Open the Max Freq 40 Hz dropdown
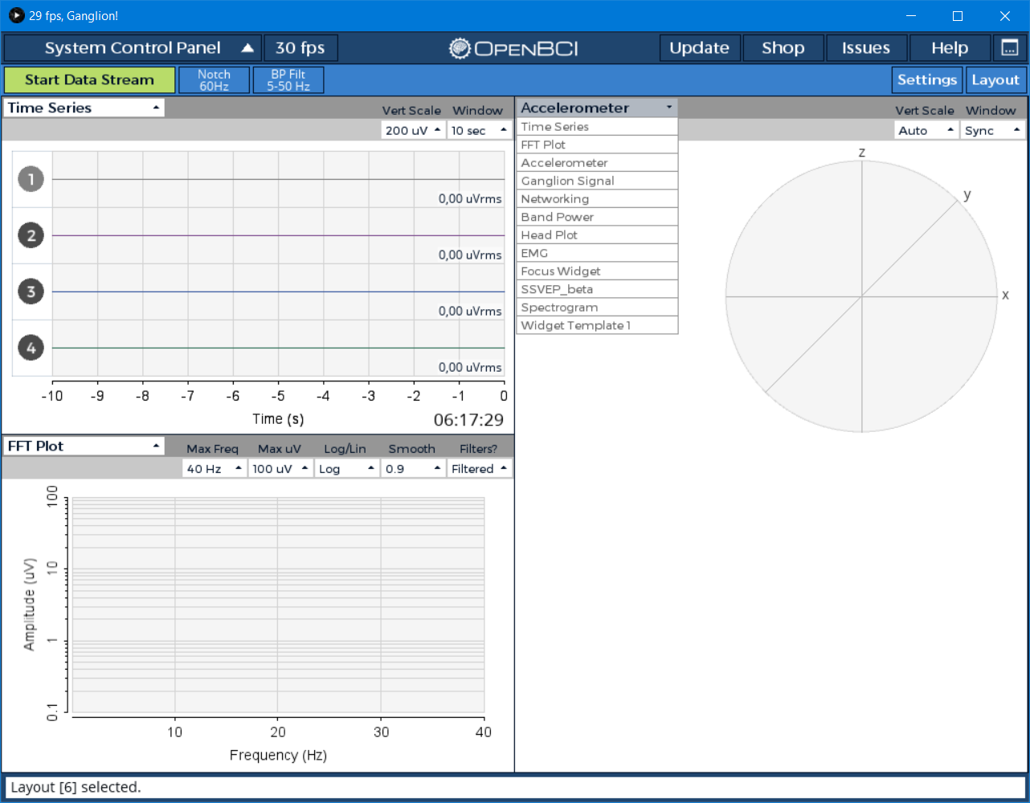This screenshot has height=803, width=1030. coord(213,468)
